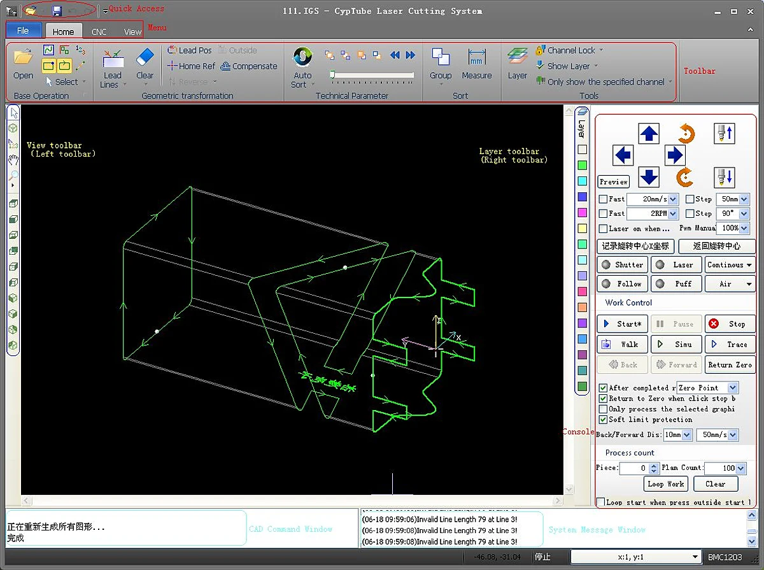The width and height of the screenshot is (764, 570).
Task: Click the Layer icon atop right toolbar
Action: click(x=581, y=112)
